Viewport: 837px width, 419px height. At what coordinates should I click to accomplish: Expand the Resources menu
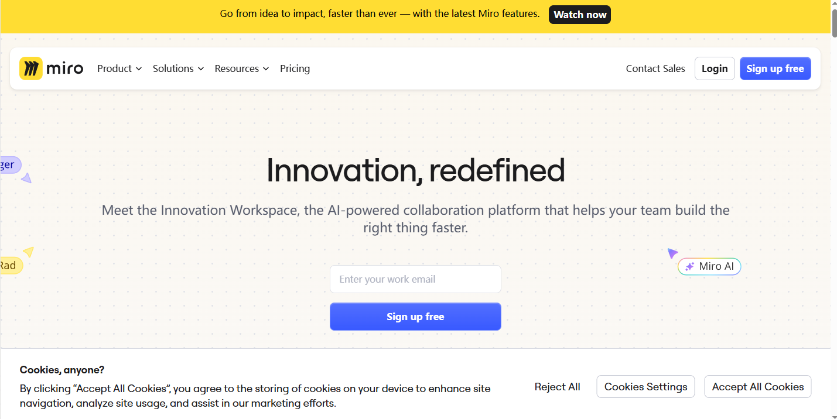click(x=242, y=68)
